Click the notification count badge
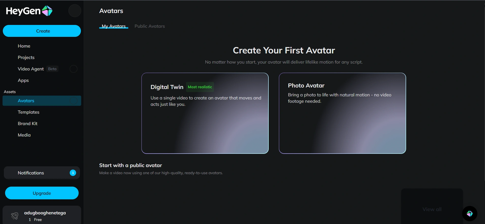 tap(73, 173)
